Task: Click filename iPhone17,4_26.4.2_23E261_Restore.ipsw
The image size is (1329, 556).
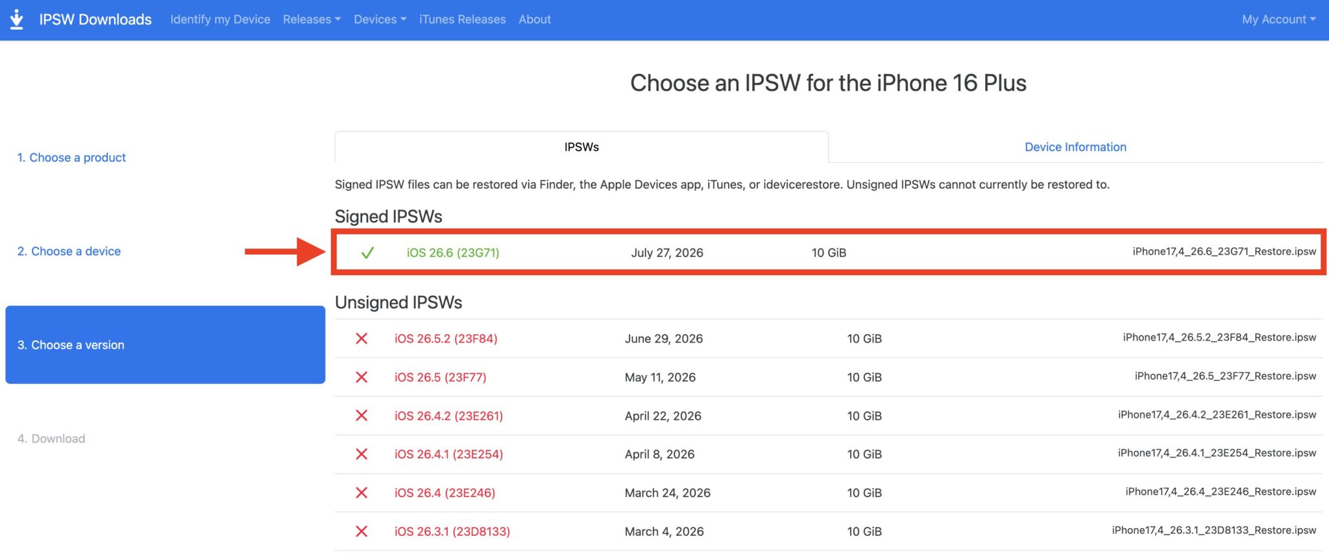Action: tap(1217, 415)
